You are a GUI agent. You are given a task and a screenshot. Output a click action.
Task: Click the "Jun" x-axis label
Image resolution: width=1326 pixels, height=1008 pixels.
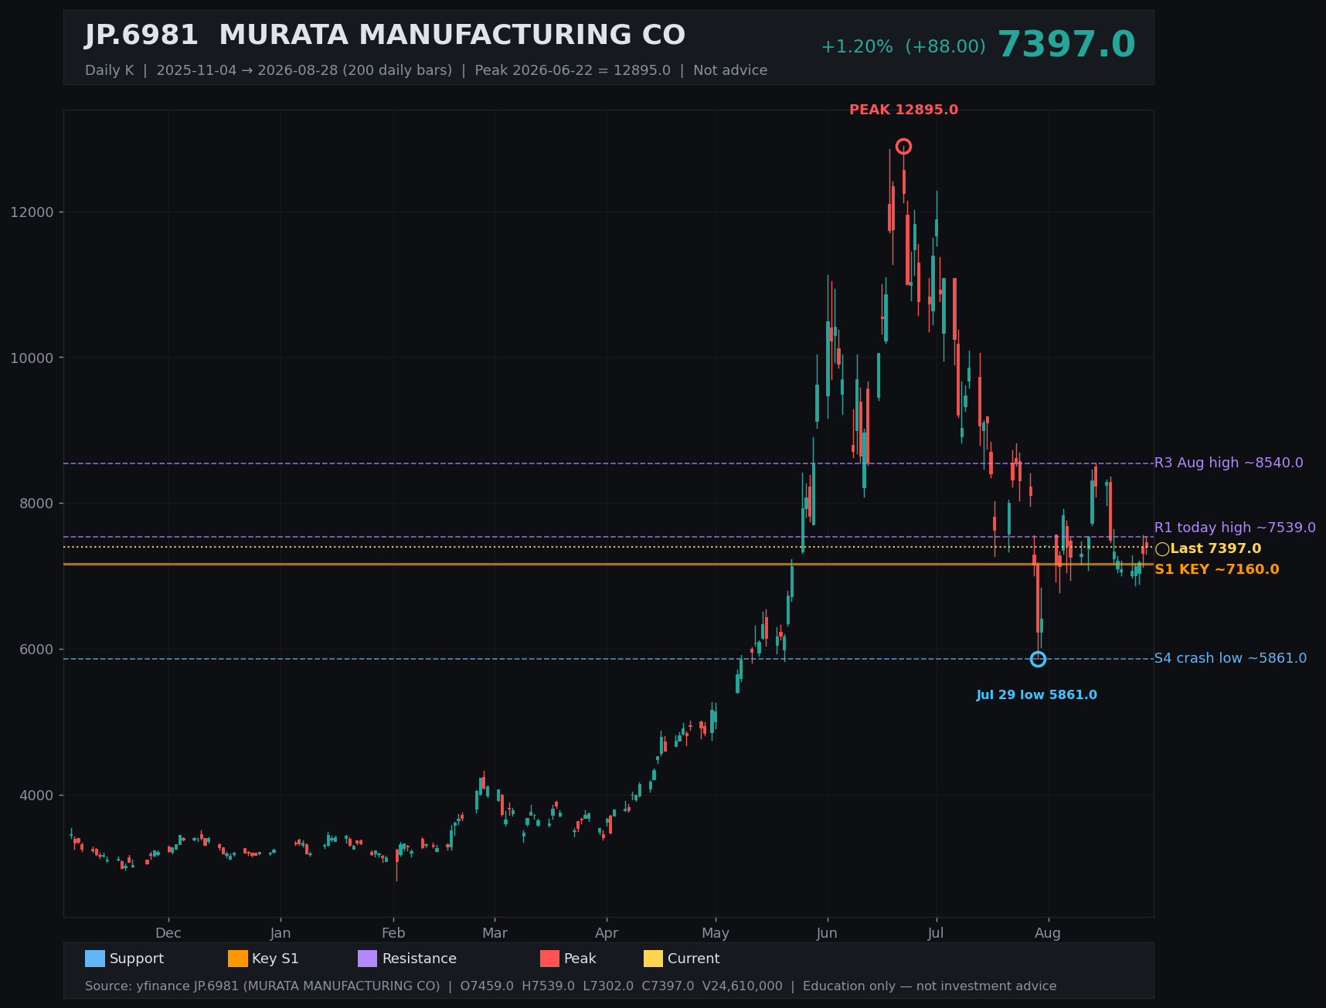828,933
